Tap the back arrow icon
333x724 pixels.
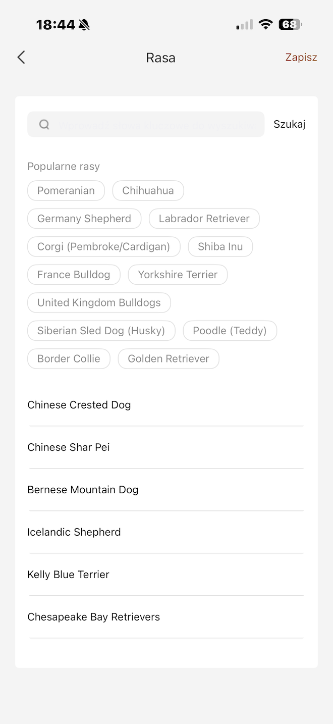pyautogui.click(x=21, y=58)
